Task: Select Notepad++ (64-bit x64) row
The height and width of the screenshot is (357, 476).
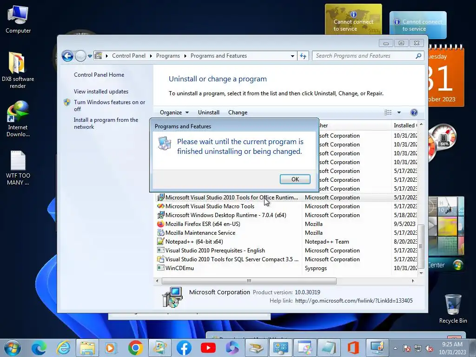Action: (286, 241)
